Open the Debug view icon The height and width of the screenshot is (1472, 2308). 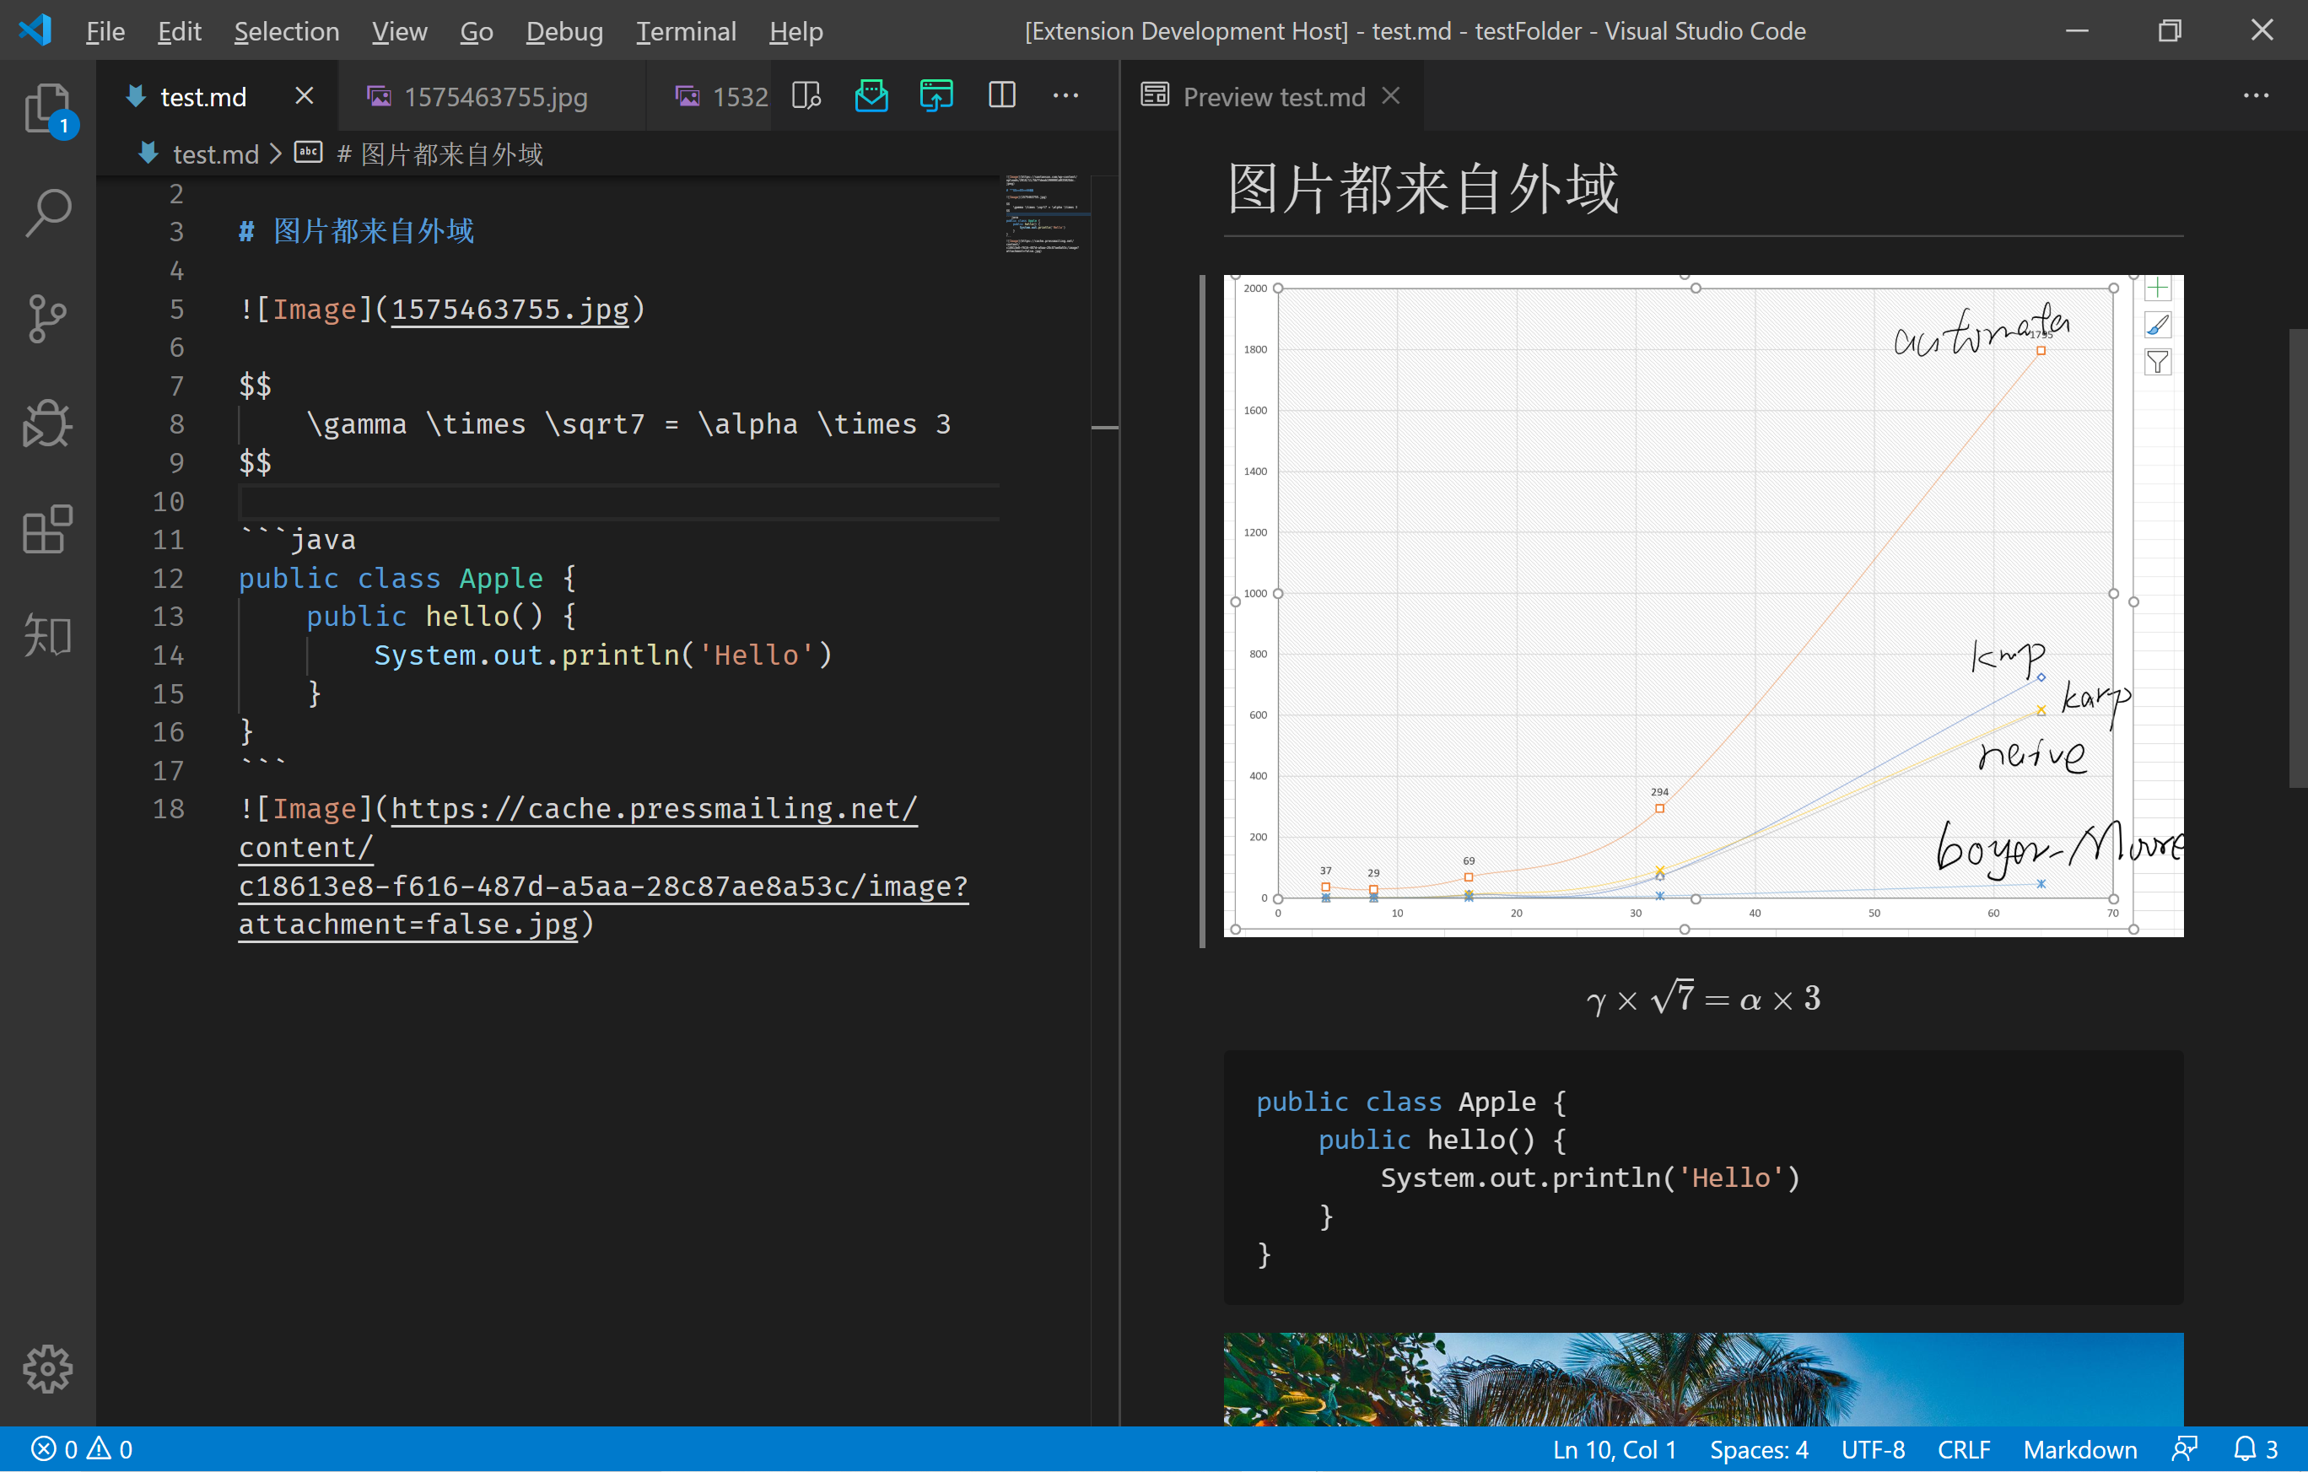click(47, 423)
